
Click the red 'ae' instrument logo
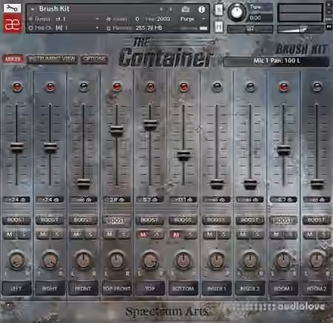(x=12, y=24)
